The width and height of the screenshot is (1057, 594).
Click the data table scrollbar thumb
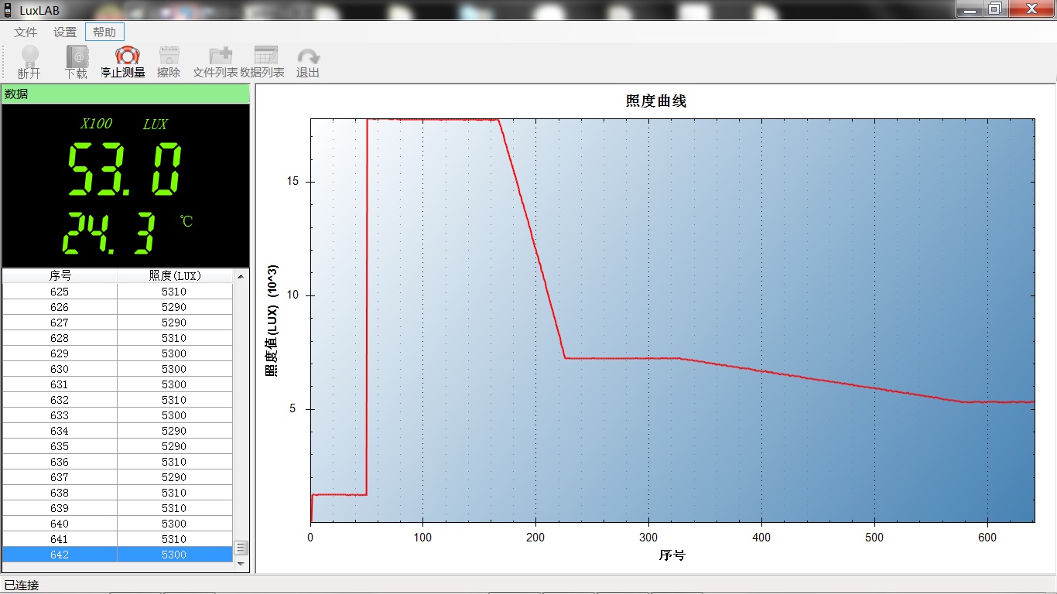tap(241, 548)
